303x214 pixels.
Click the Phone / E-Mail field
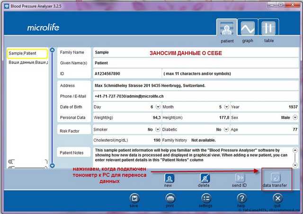click(x=196, y=96)
